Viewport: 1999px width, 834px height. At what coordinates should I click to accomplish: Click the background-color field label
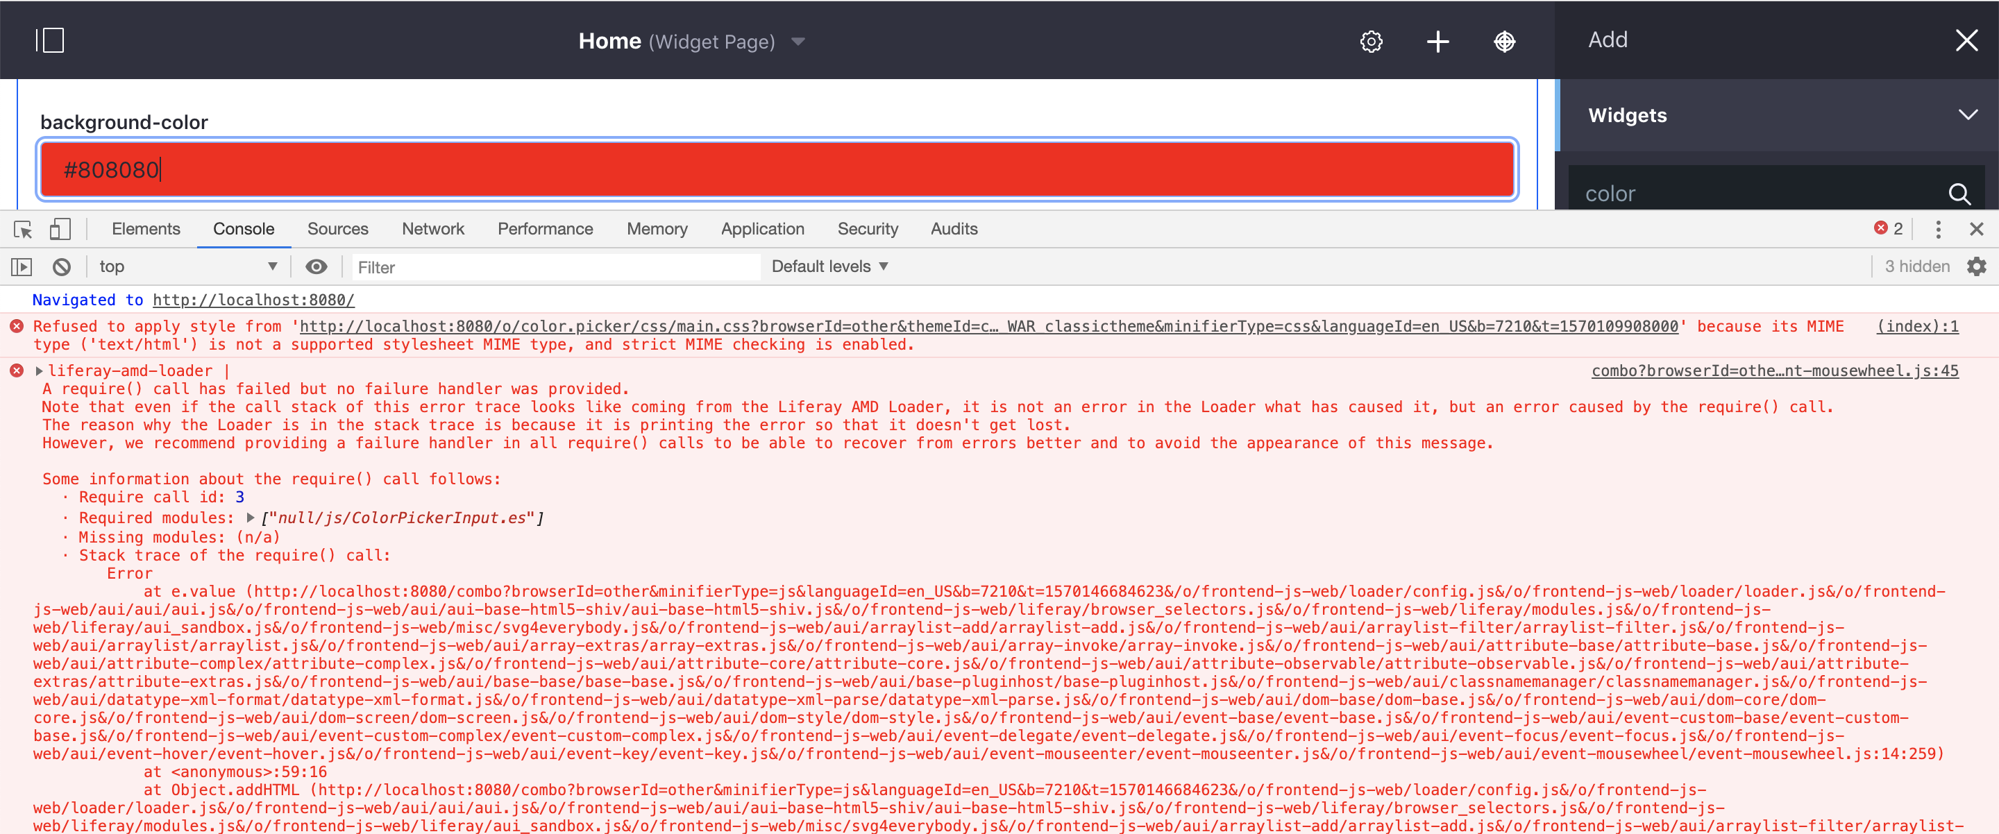point(124,122)
